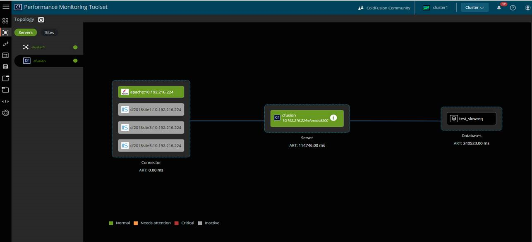The image size is (532, 242).
Task: Open the help question mark icon
Action: [x=513, y=7]
